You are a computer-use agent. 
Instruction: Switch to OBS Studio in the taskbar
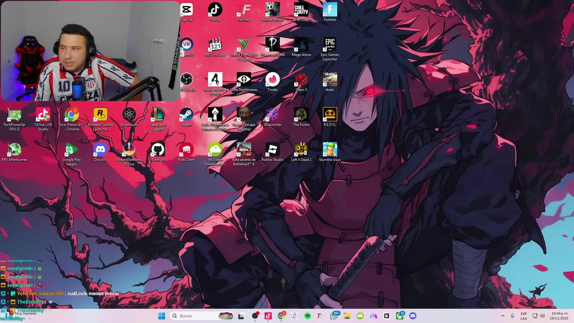point(255,316)
